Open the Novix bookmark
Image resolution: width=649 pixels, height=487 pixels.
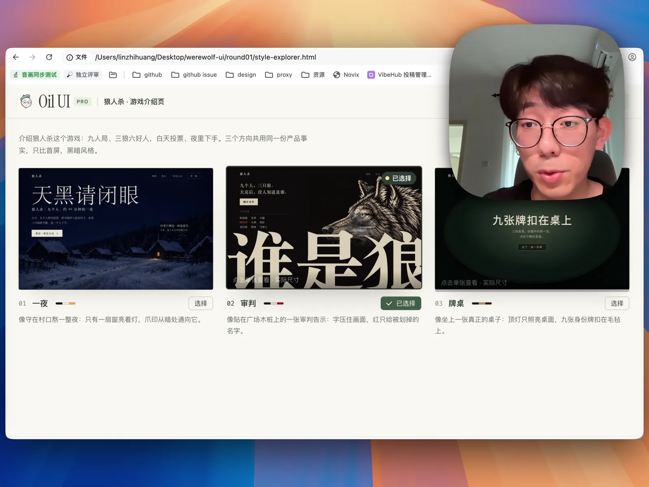346,75
